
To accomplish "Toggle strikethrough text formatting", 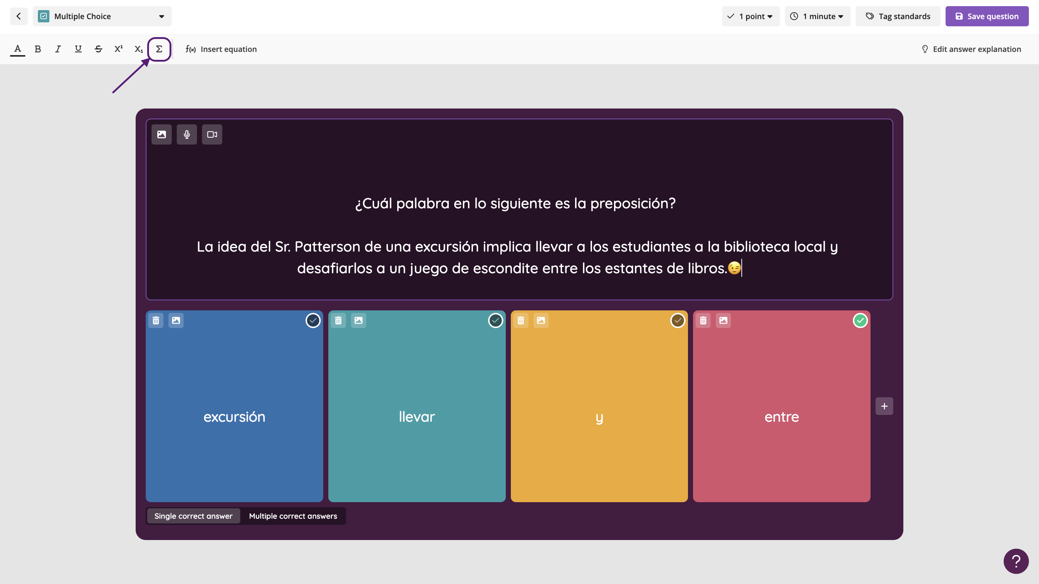I will point(98,49).
